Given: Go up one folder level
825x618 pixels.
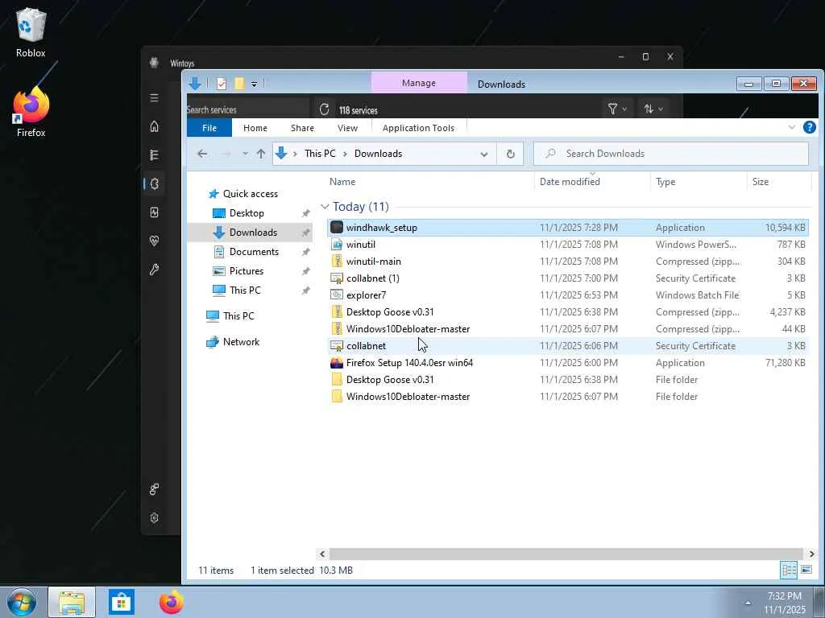Looking at the screenshot, I should [x=261, y=154].
